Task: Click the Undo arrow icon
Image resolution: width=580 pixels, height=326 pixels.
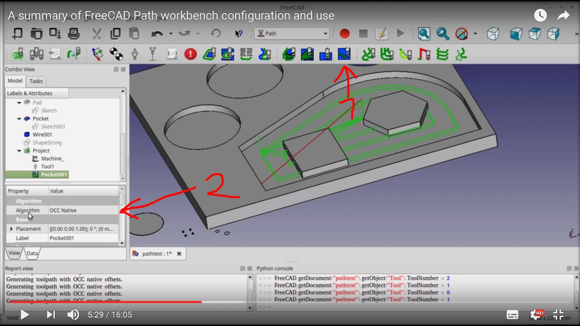Action: coord(157,34)
